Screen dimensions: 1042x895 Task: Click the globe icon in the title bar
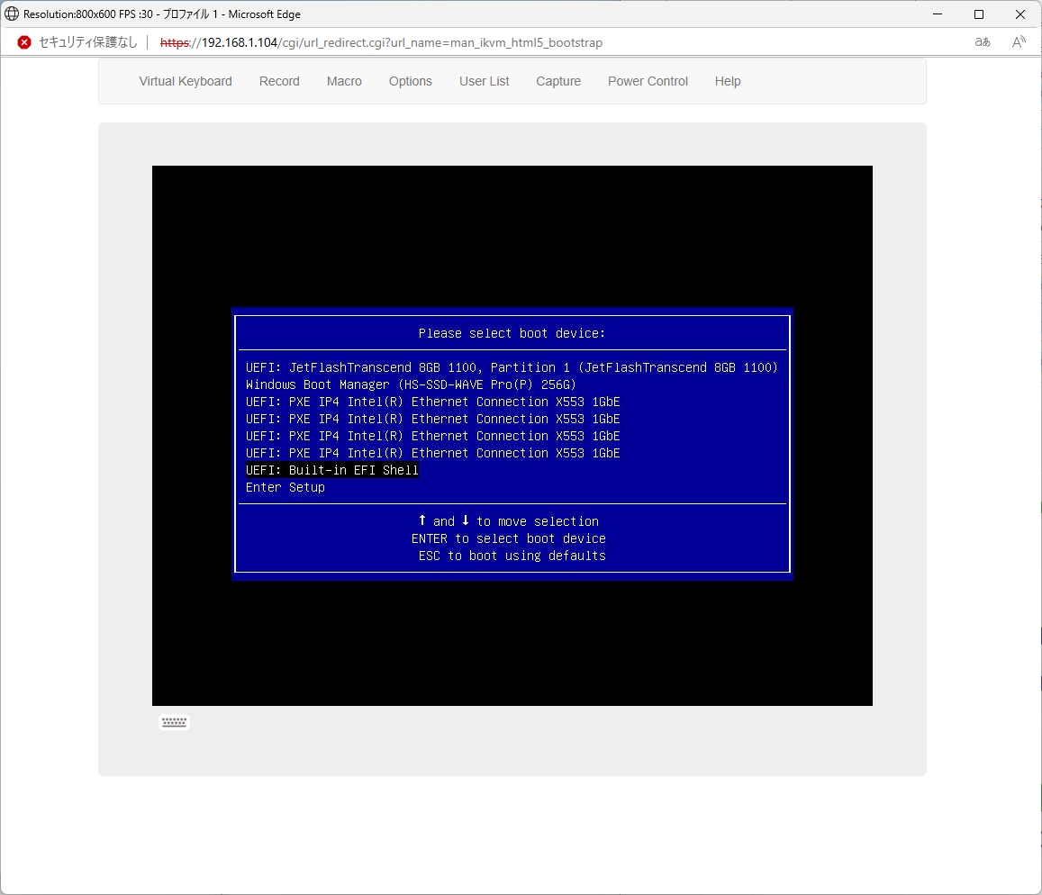tap(12, 14)
